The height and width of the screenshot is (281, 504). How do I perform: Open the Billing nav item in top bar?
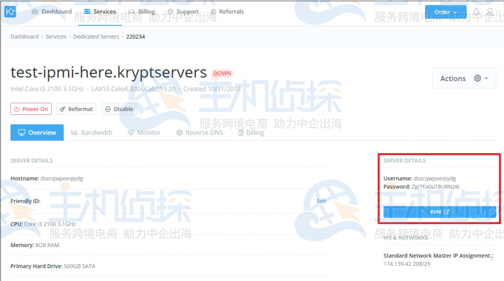(x=142, y=12)
